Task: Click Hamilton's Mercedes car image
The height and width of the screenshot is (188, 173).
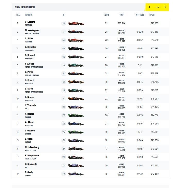Action: (x=76, y=49)
